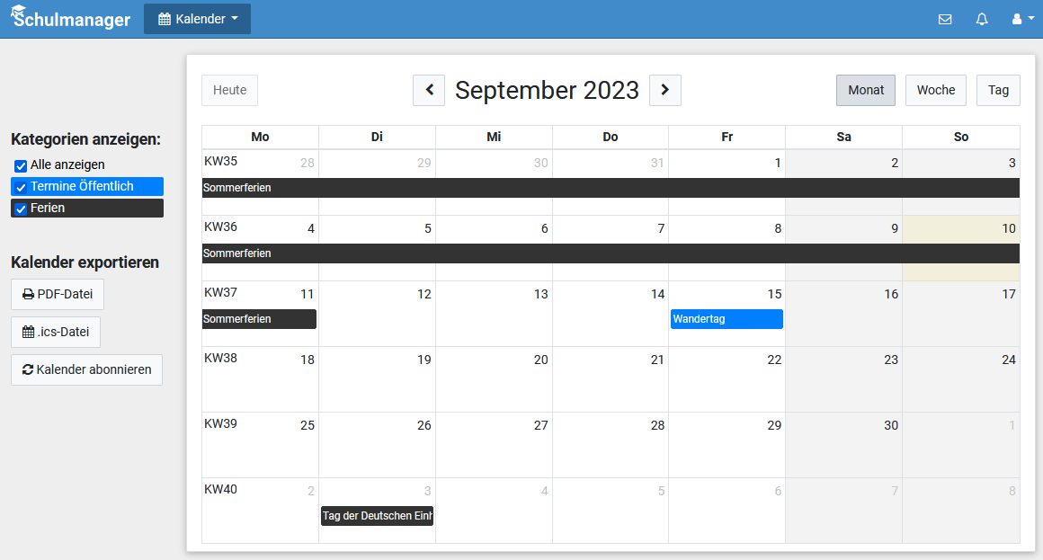Export calendar as PDF-Datei
The width and height of the screenshot is (1043, 560).
click(x=58, y=294)
